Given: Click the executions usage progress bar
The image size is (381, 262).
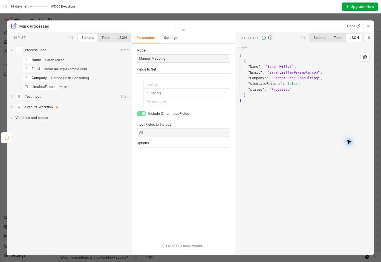Looking at the screenshot, I should click(39, 6).
